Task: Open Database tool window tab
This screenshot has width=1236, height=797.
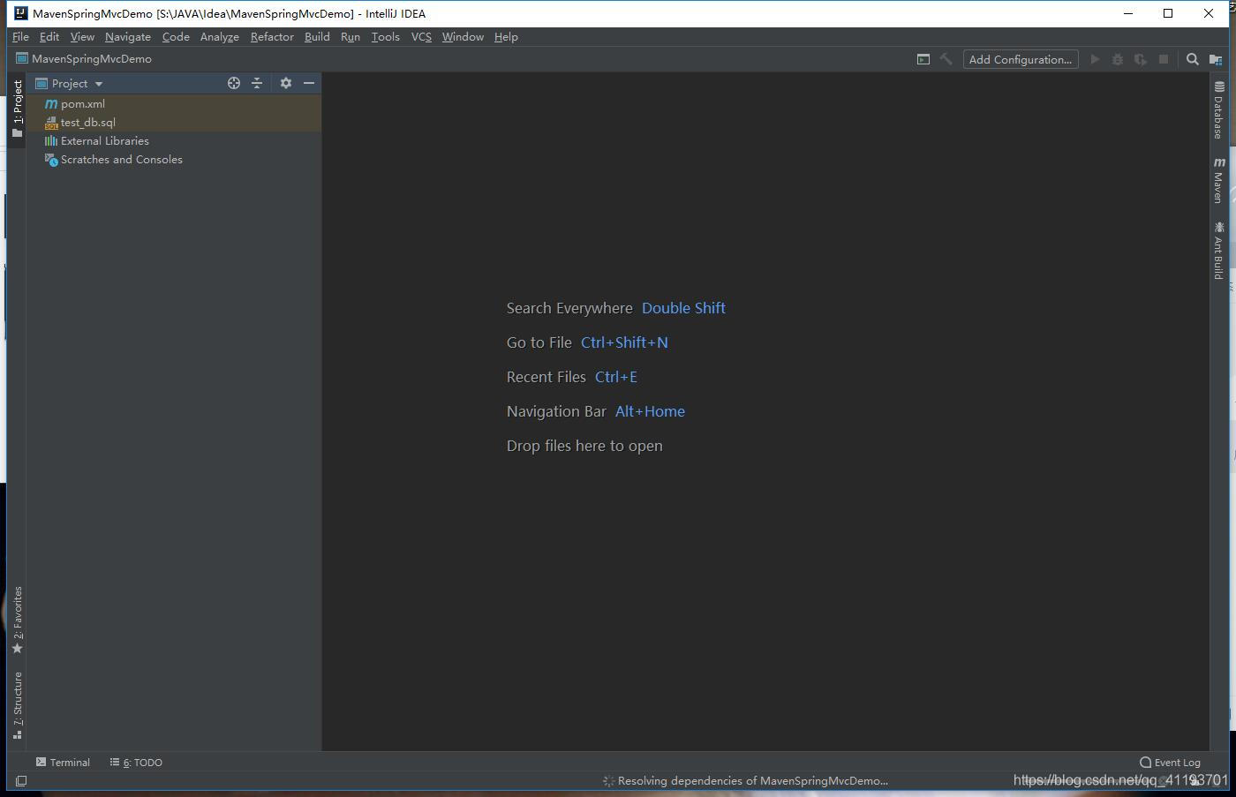Action: click(1218, 110)
